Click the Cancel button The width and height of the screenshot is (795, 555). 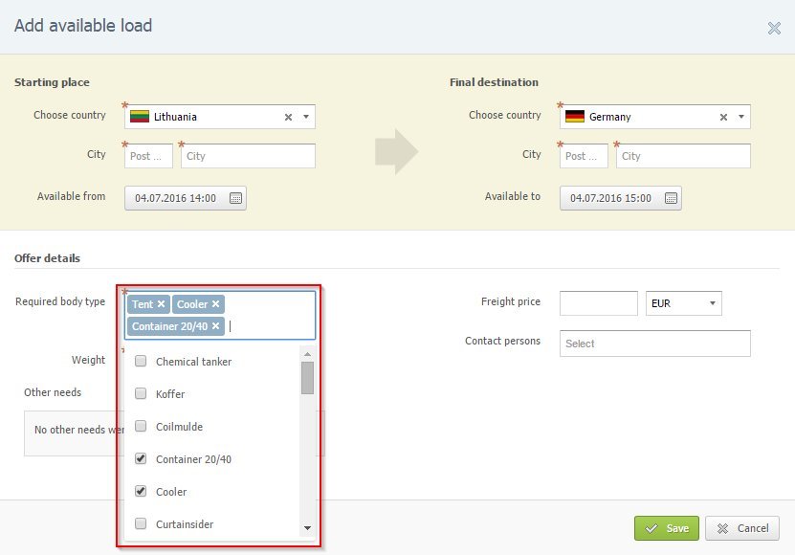(x=742, y=528)
